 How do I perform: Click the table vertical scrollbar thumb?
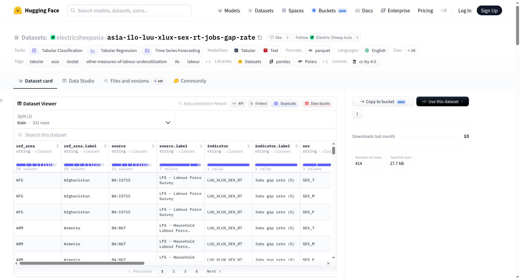[x=333, y=151]
